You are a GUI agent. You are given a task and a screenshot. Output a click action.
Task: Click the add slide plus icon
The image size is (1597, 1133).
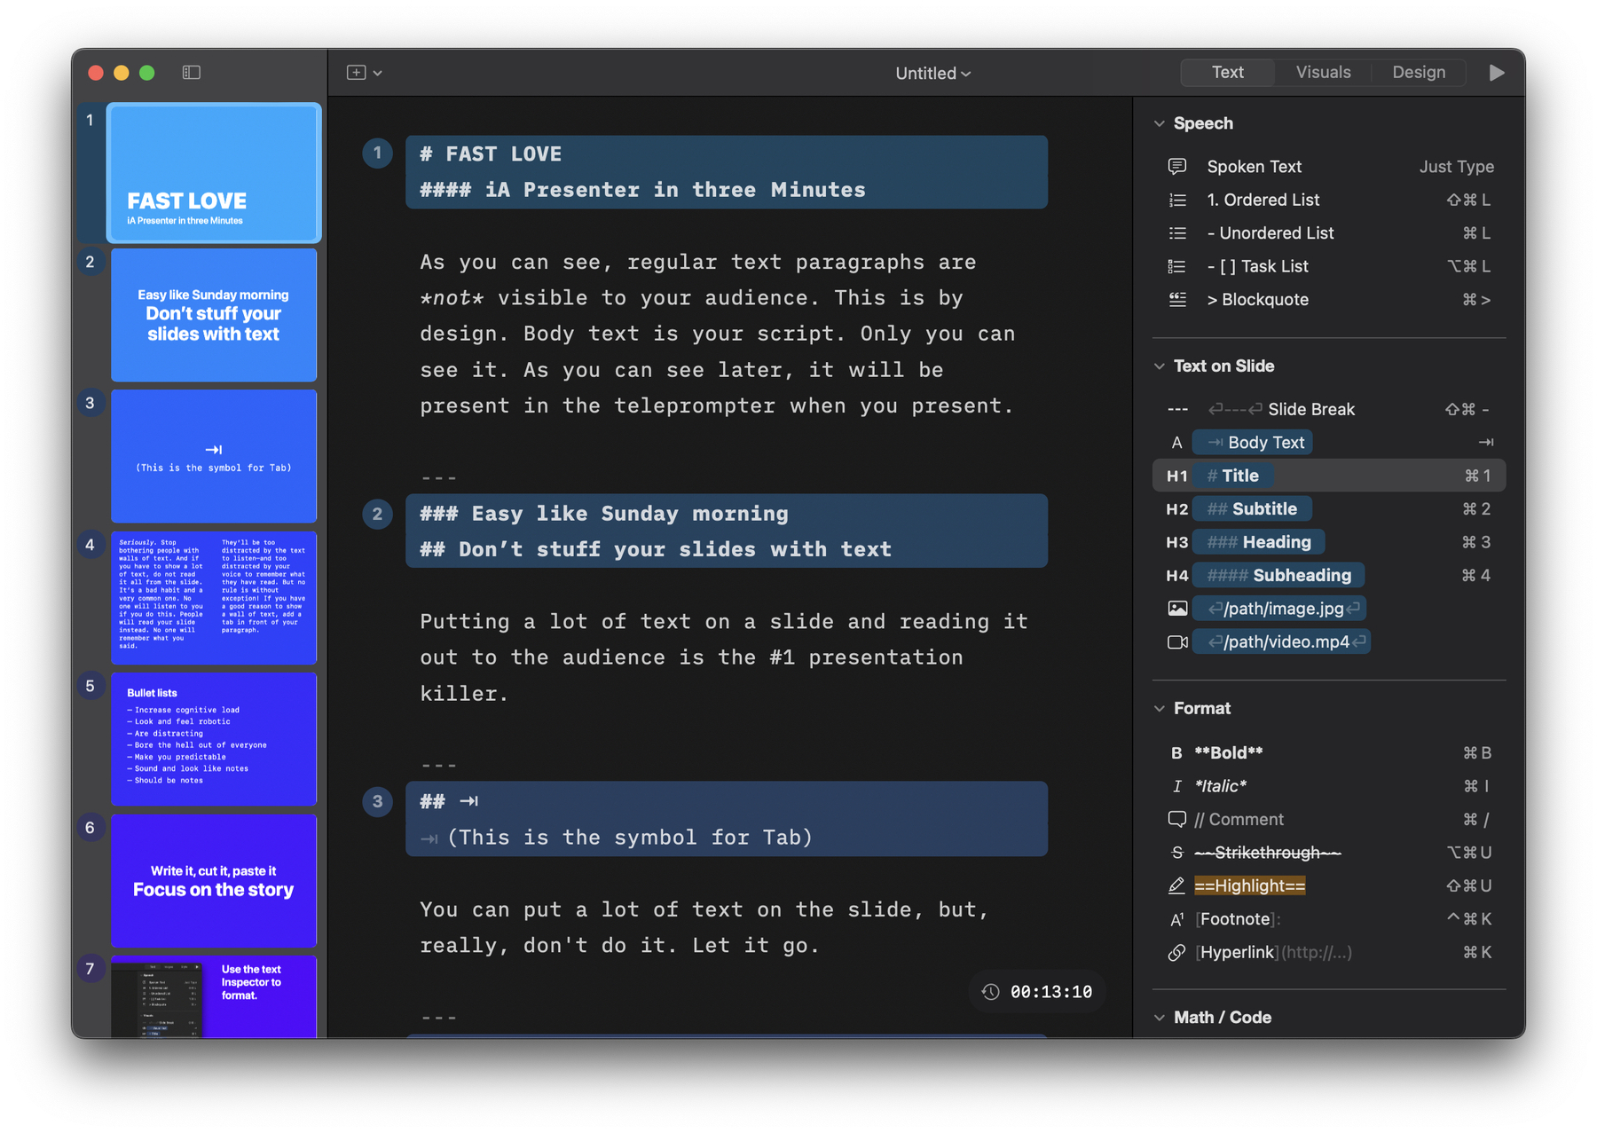tap(356, 73)
